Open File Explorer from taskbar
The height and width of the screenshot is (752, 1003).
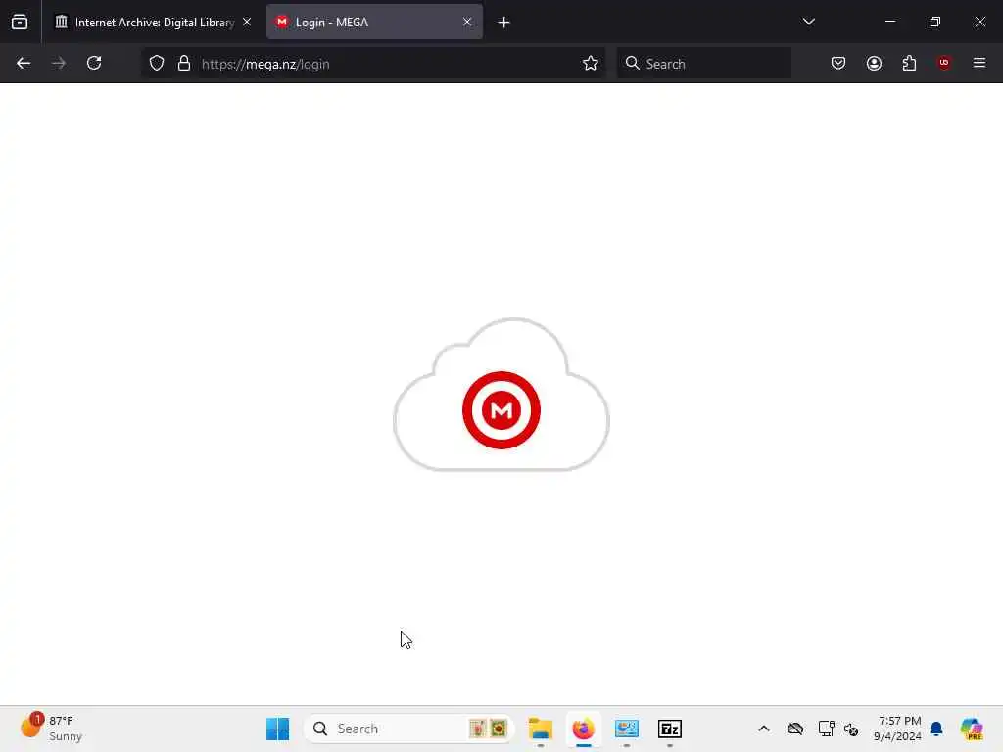click(541, 728)
